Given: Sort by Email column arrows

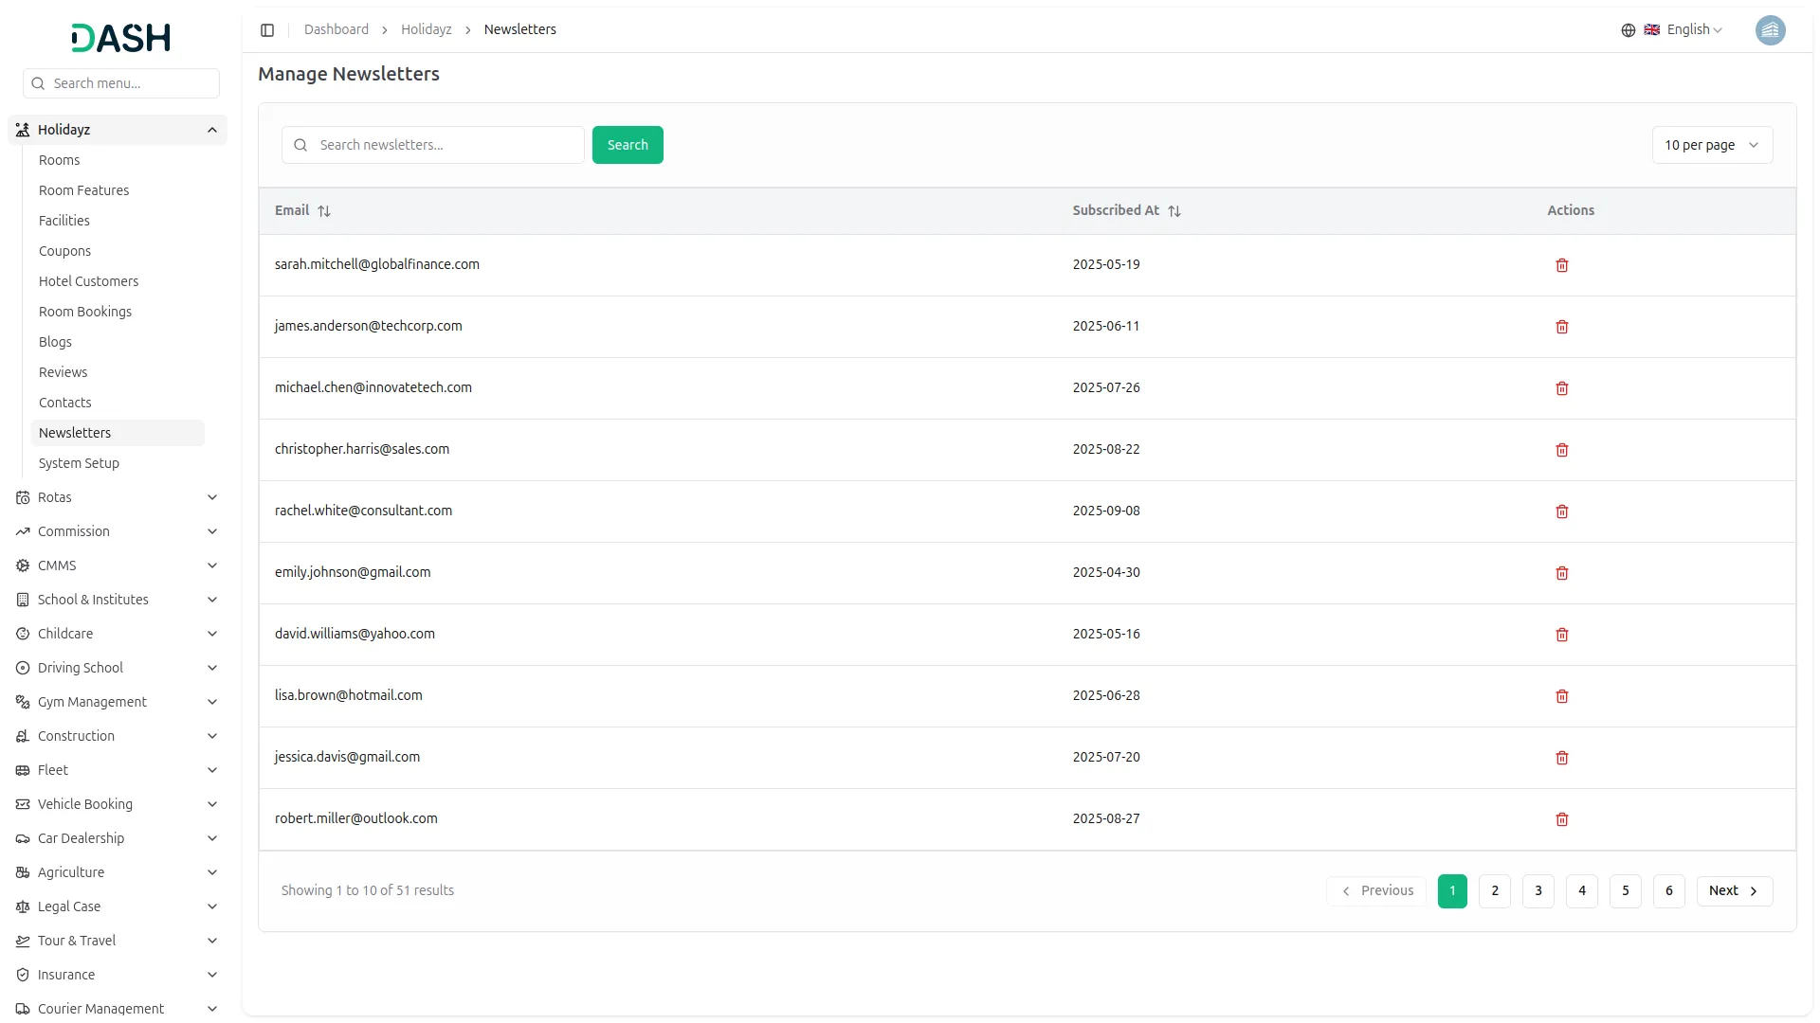Looking at the screenshot, I should coord(324,211).
